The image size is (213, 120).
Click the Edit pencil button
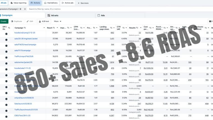point(30,21)
